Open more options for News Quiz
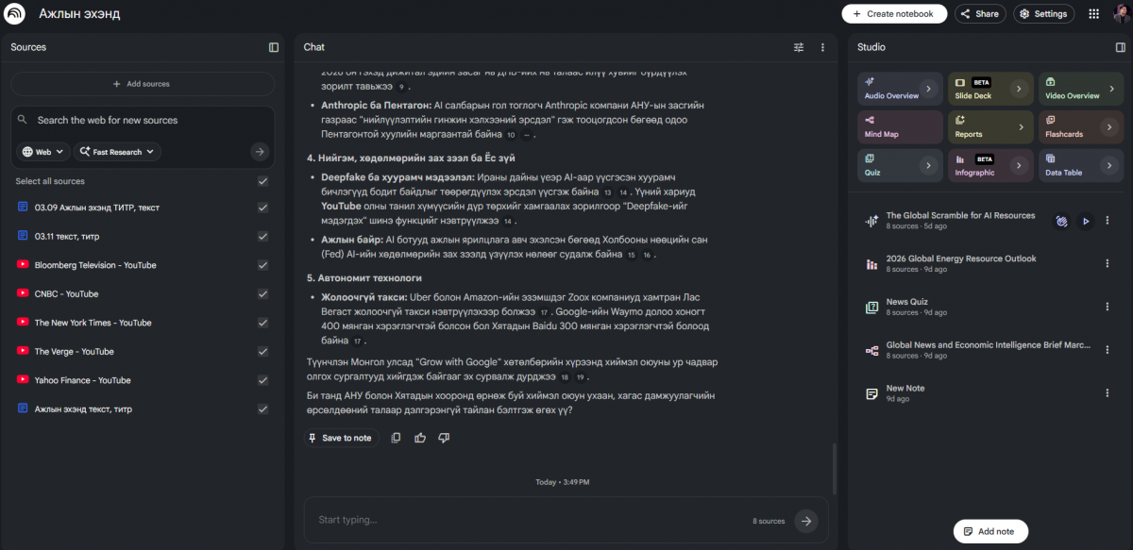Image resolution: width=1133 pixels, height=550 pixels. click(1108, 307)
